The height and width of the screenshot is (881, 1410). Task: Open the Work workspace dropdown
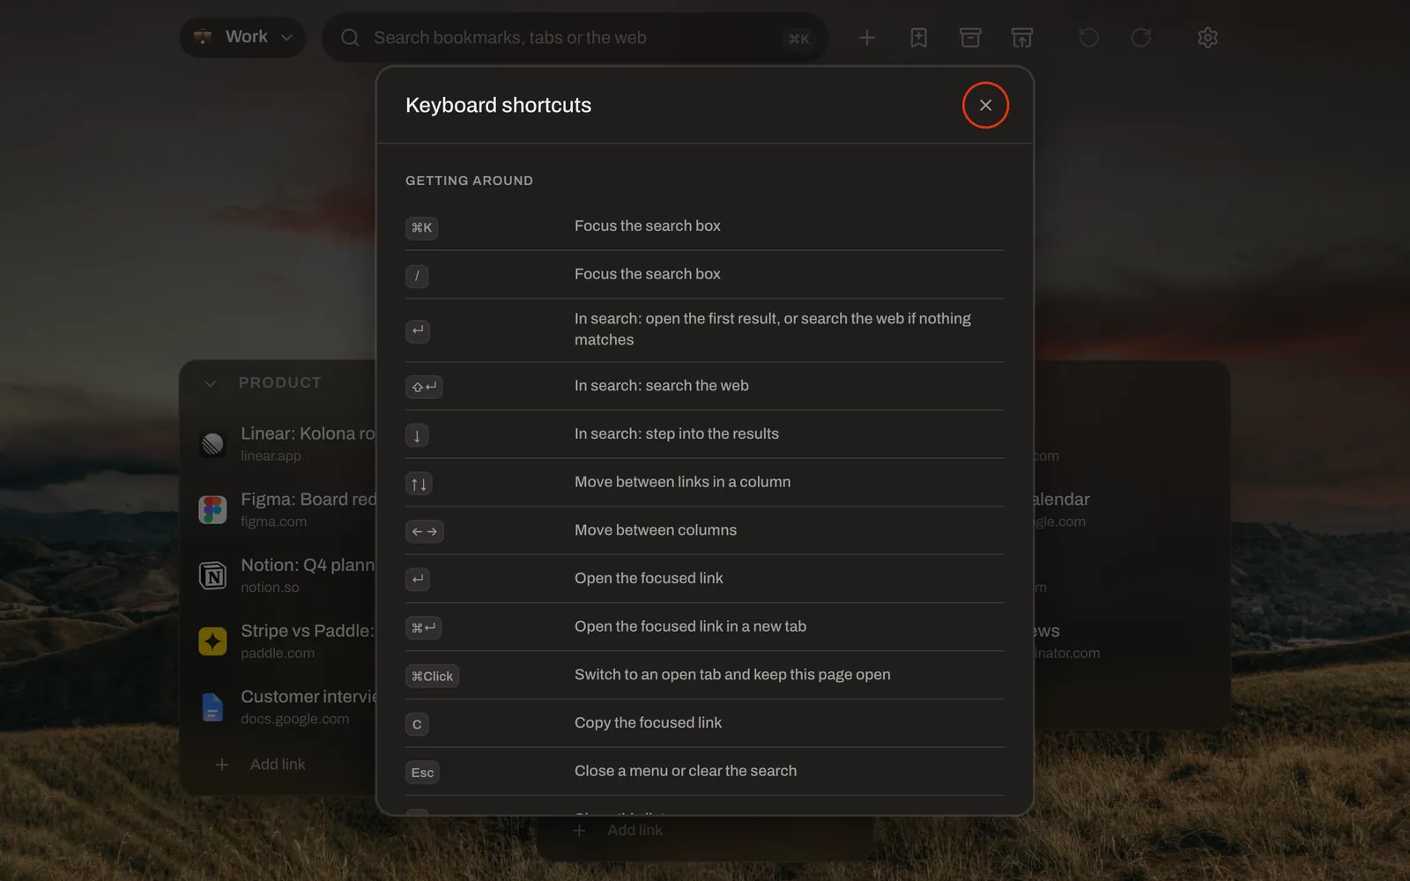(x=242, y=37)
